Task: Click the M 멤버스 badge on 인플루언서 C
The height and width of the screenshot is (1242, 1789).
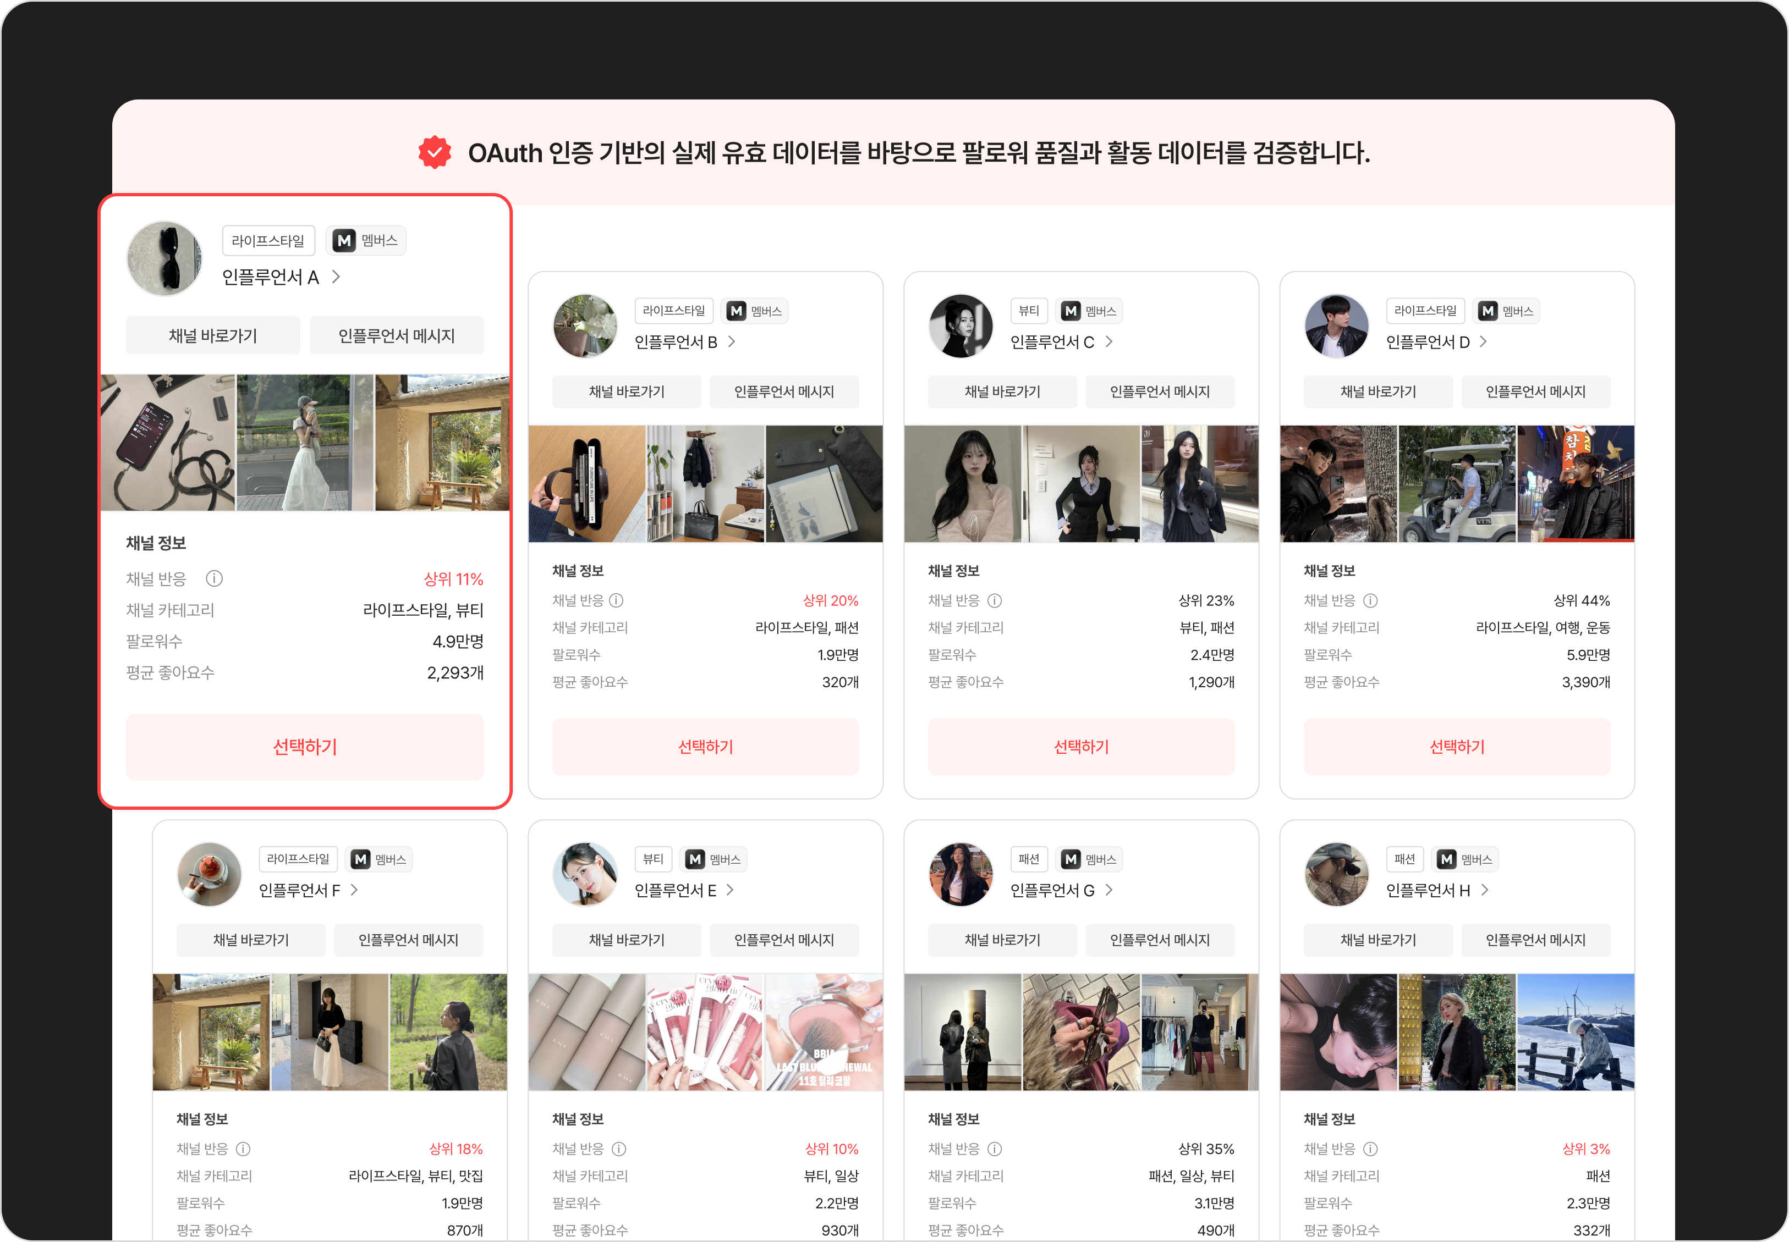Action: tap(1090, 311)
